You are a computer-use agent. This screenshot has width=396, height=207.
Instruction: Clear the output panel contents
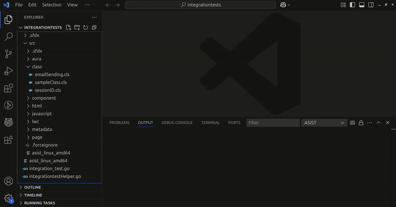pos(352,123)
